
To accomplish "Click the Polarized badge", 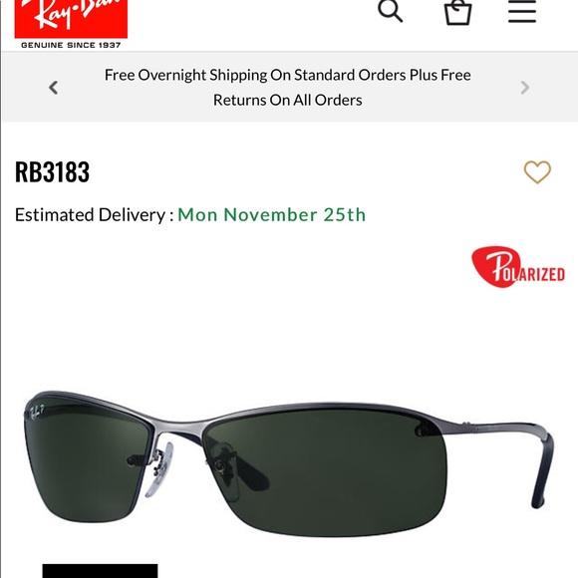I will [x=518, y=267].
